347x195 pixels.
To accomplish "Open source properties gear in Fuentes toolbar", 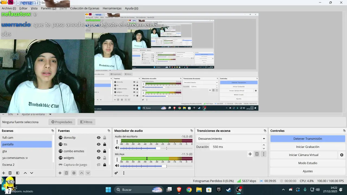I will pyautogui.click(x=74, y=173).
